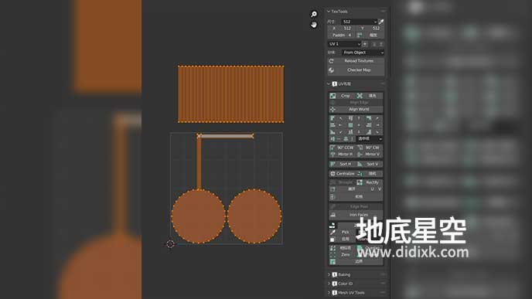Open the size 512 dropdown

[x=360, y=22]
